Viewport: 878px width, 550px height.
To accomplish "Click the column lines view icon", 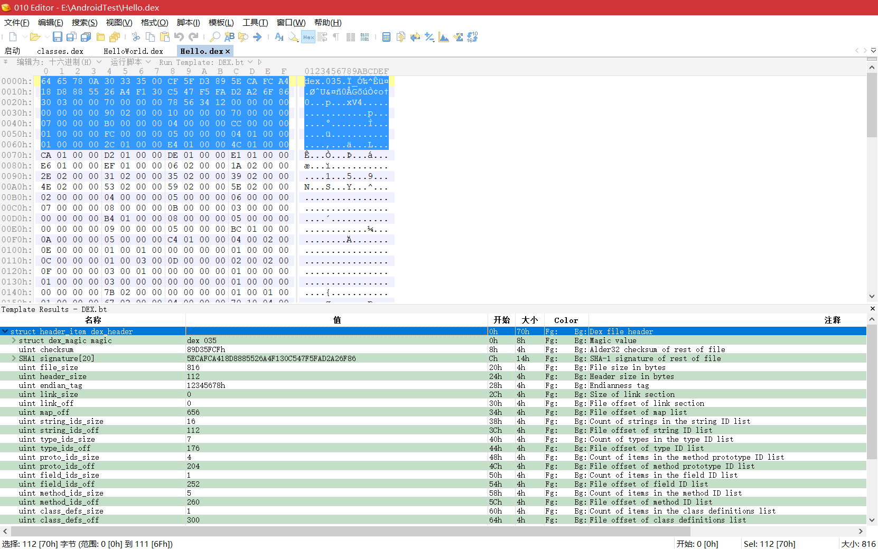I will 351,37.
